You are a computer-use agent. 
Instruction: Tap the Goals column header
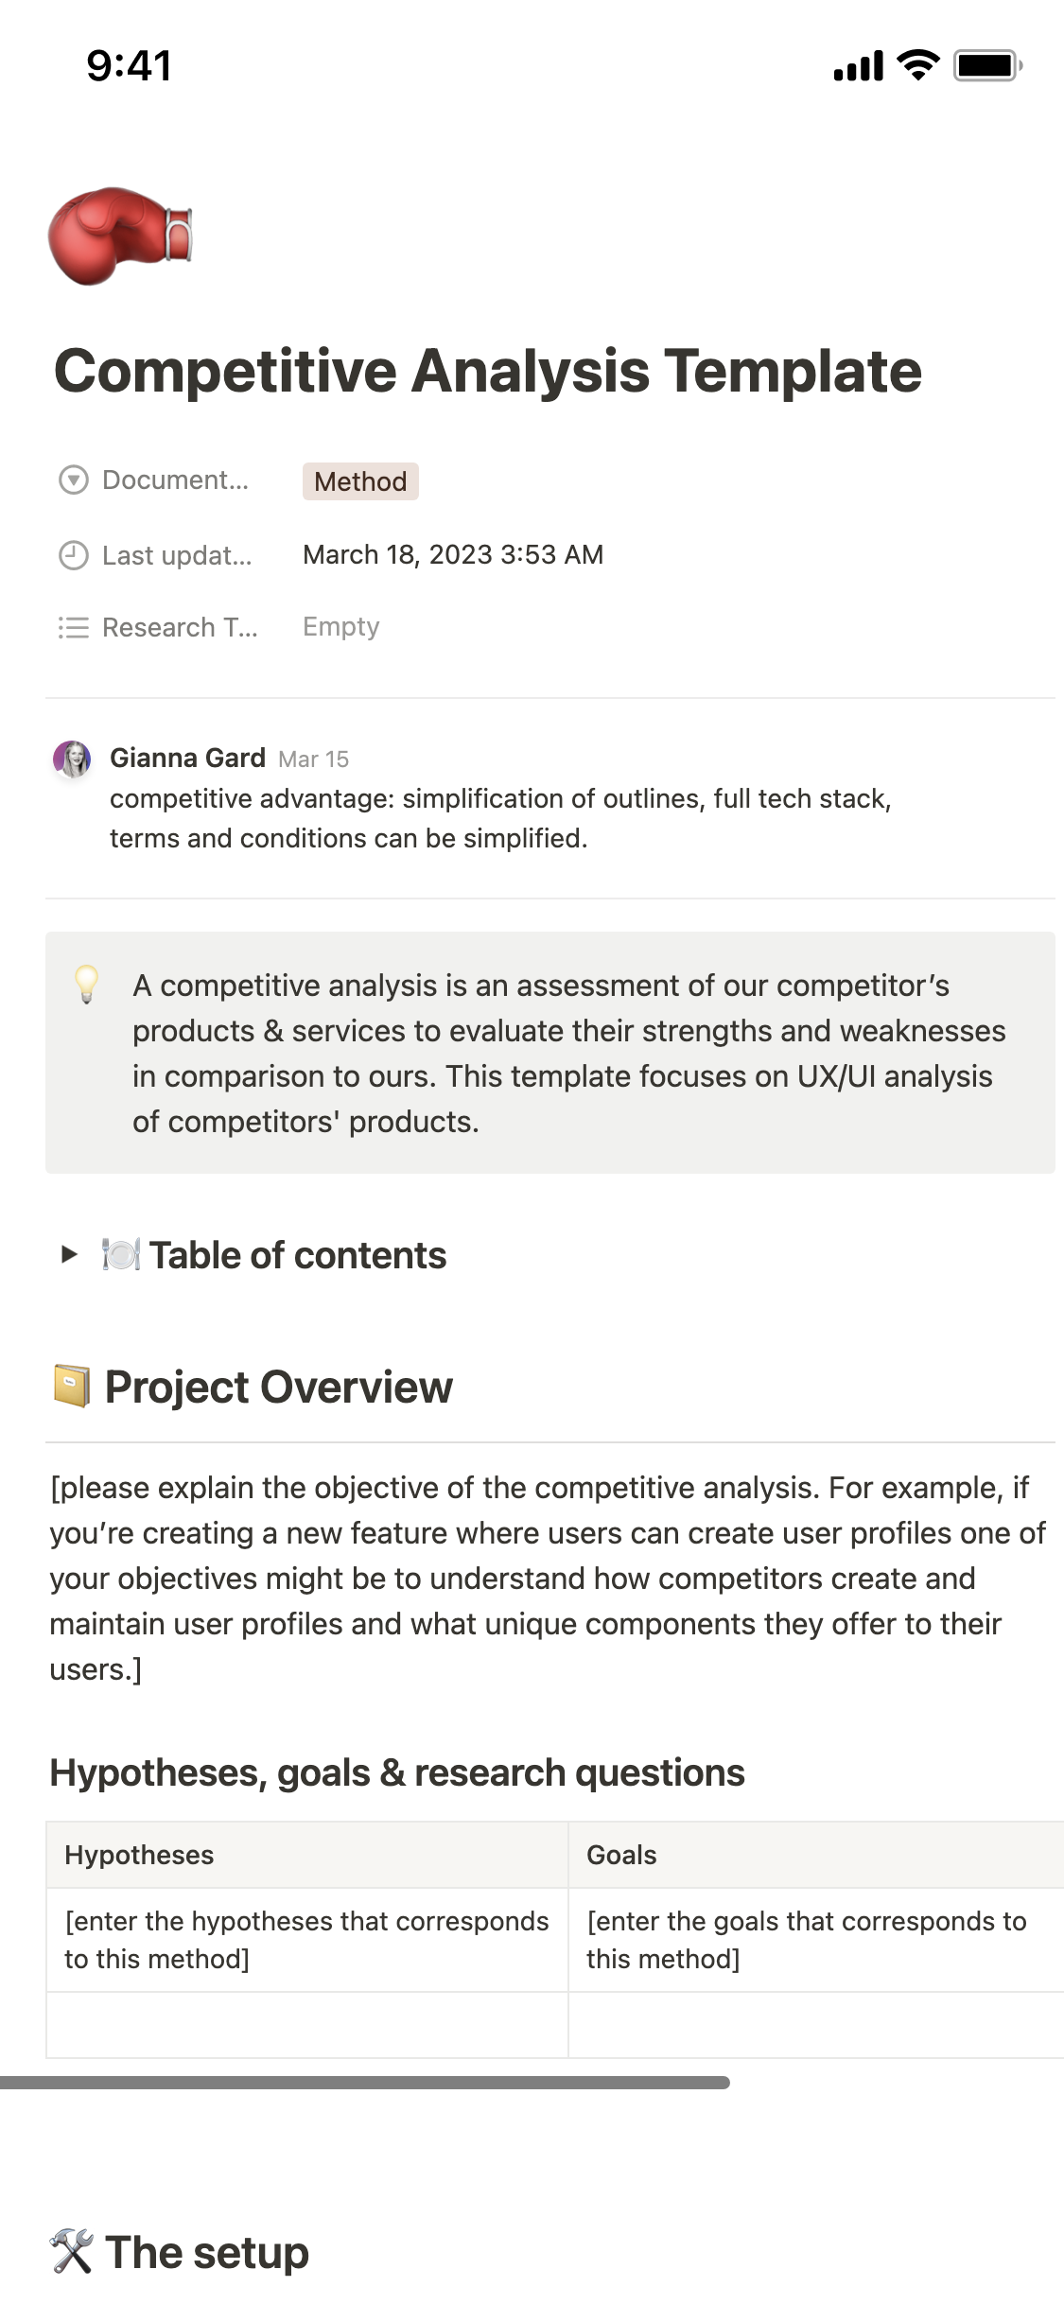[815, 1855]
